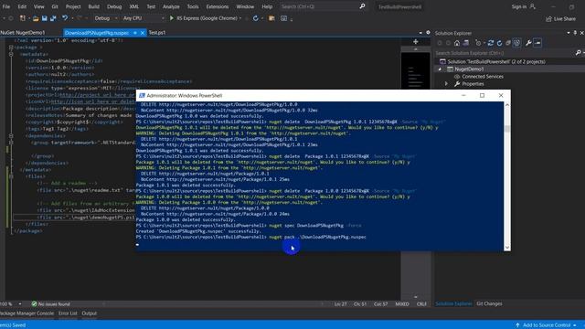Open the Tools menu
This screenshot has width=585, height=329.
click(x=193, y=6)
